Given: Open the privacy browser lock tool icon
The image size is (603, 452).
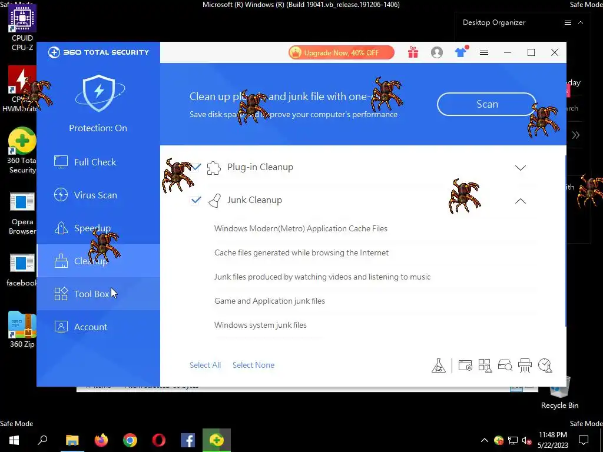Looking at the screenshot, I should (x=465, y=365).
